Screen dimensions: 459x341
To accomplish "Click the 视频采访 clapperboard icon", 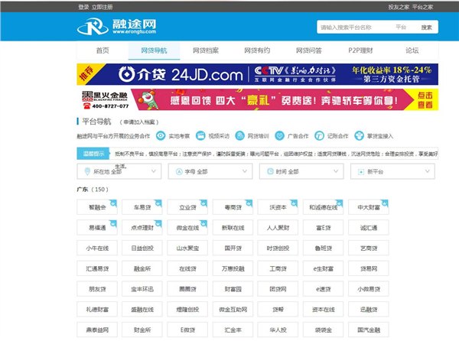I will pos(200,135).
